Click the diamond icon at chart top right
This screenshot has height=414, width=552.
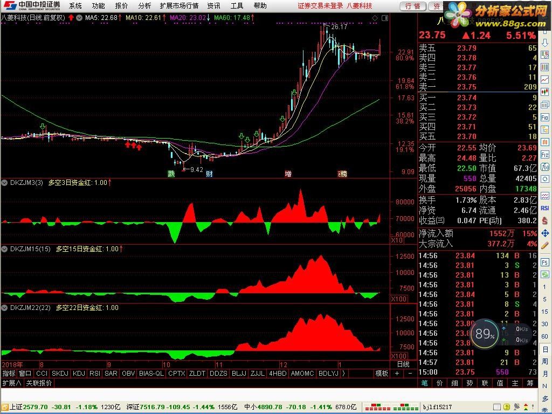point(375,18)
